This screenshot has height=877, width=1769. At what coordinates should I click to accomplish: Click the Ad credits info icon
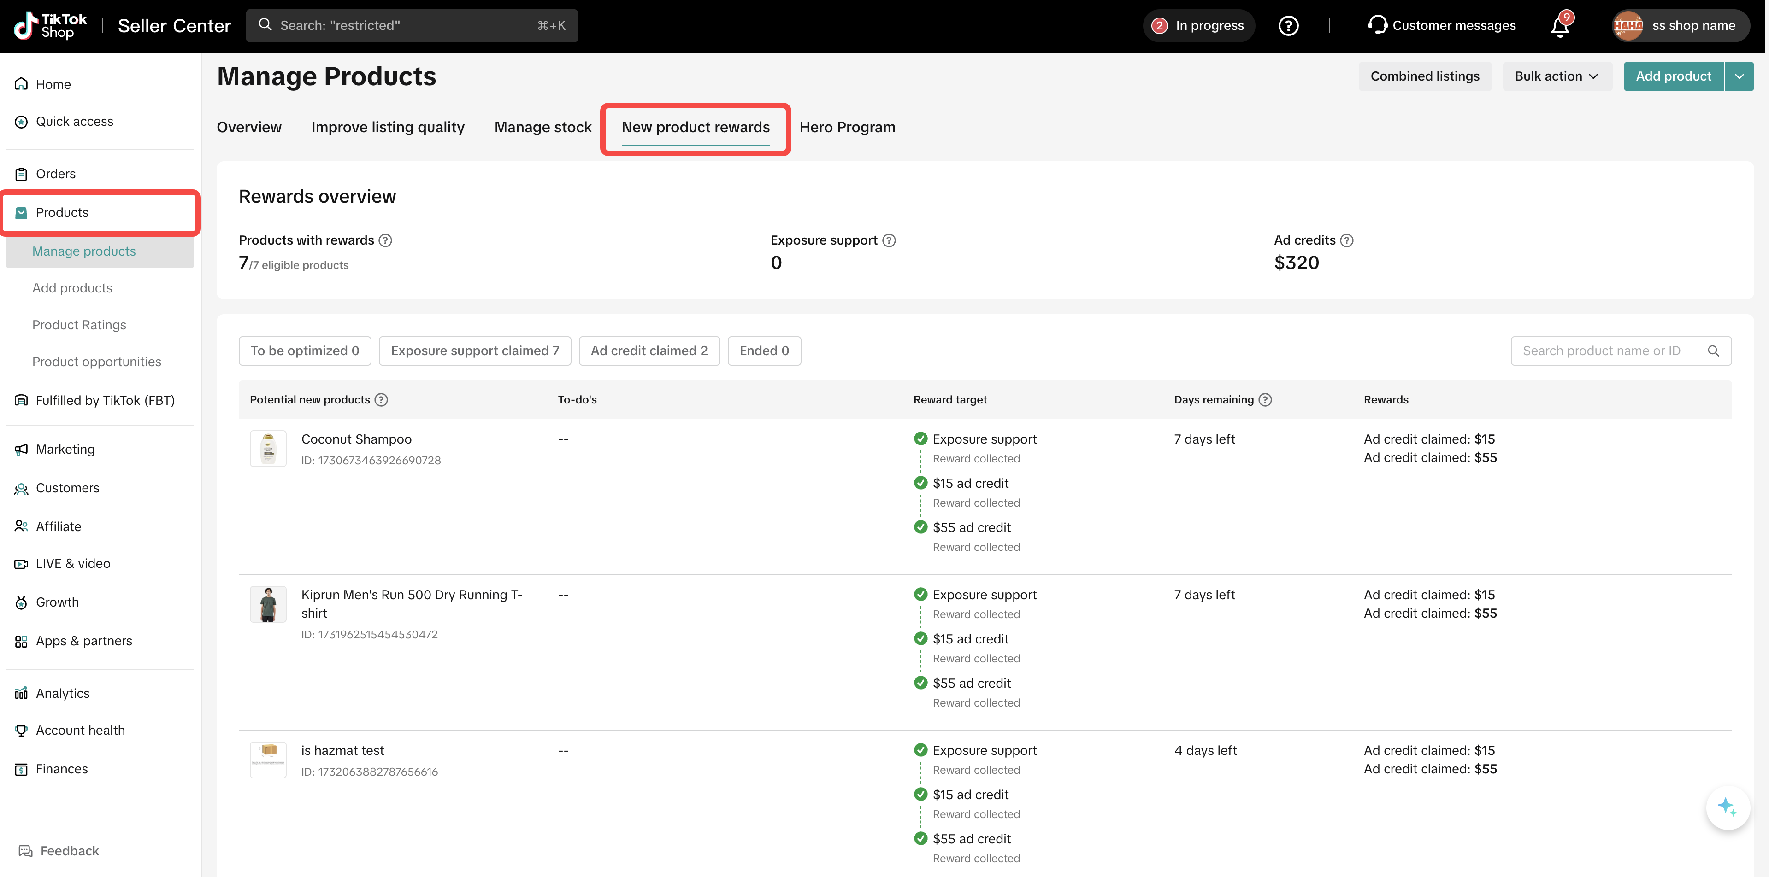1347,240
